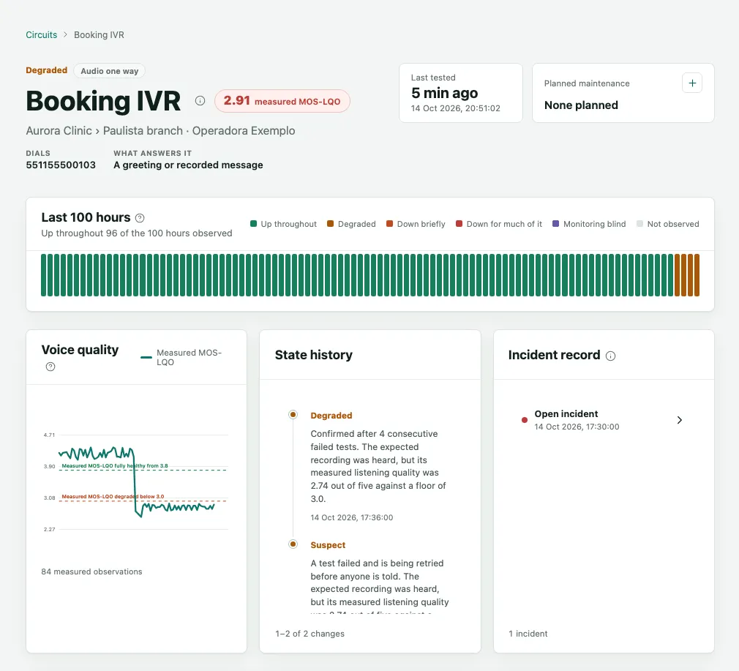Click the fully healthy threshold line label
This screenshot has width=739, height=671.
(x=115, y=465)
